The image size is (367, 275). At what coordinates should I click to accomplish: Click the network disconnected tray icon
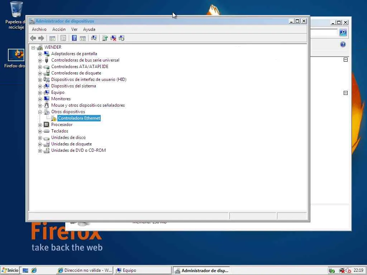pos(342,271)
